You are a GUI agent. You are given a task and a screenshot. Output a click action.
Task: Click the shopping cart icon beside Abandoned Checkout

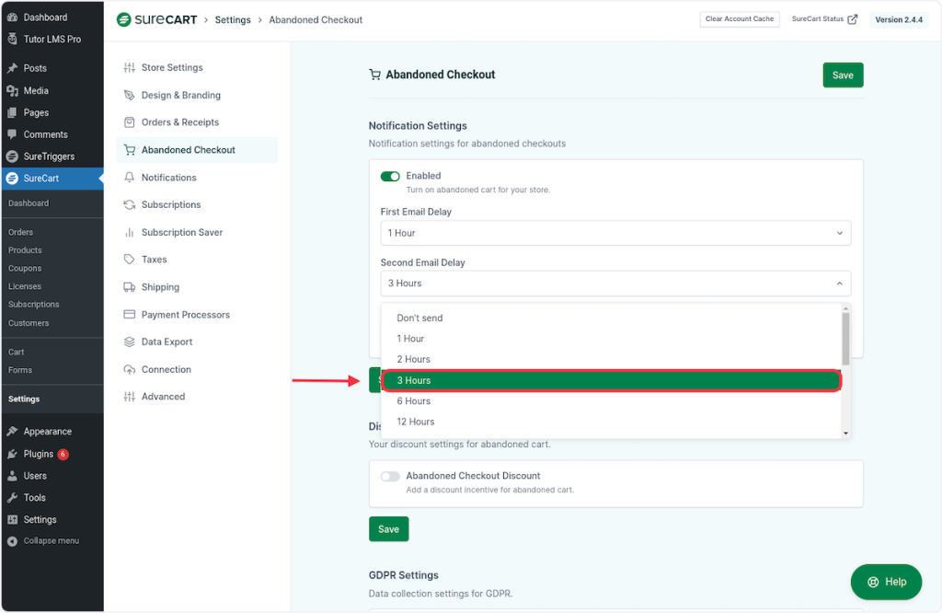130,150
